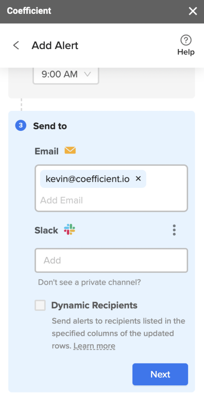
Task: Click the blue step 3 number badge
Action: click(21, 125)
